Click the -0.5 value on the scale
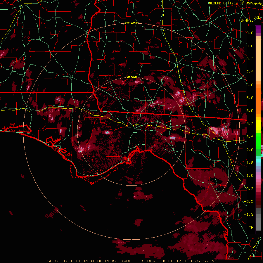Image resolution: width=263 pixels, height=263 pixels. tap(249, 202)
